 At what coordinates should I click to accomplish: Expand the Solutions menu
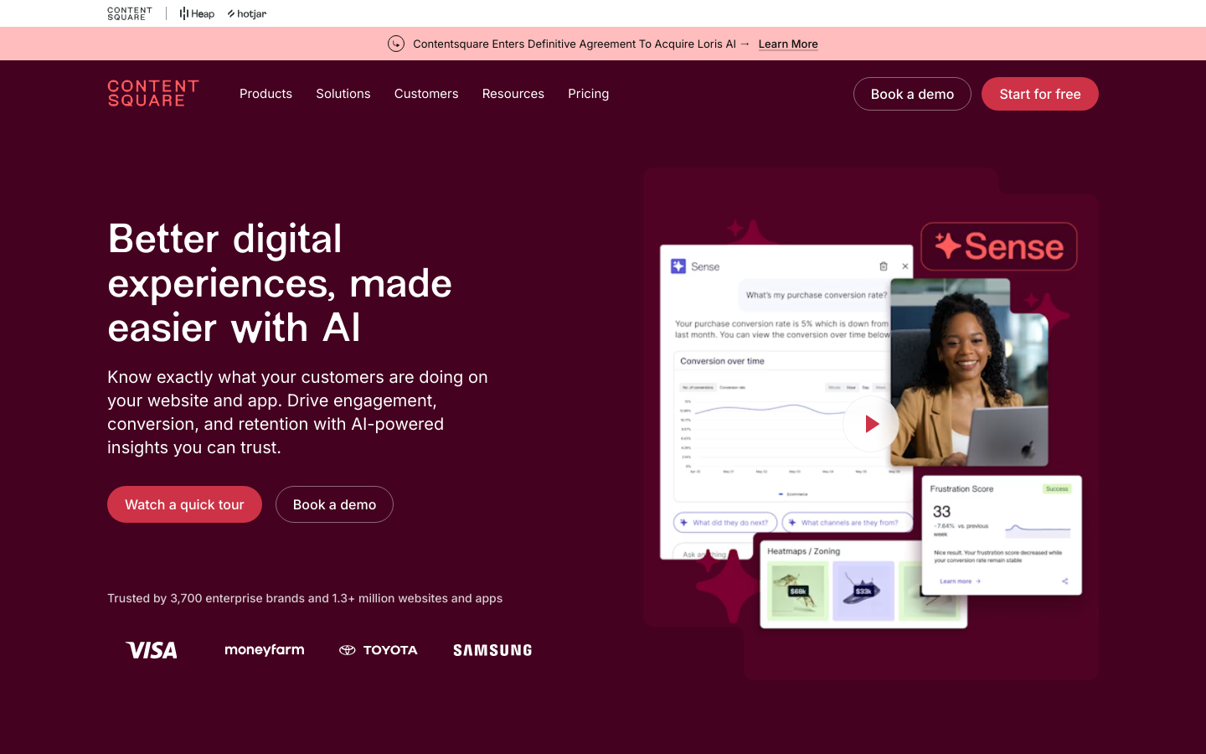tap(343, 94)
